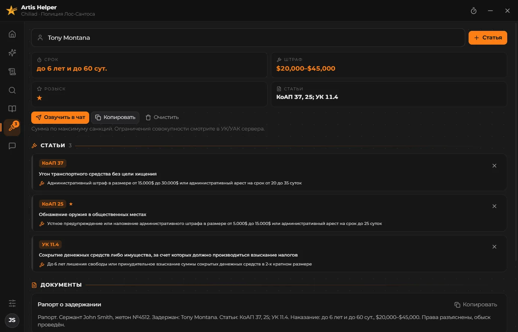Viewport: 518px width, 332px height.
Task: Click the title starting with Сокрытие денежных средств
Action: coord(168,255)
